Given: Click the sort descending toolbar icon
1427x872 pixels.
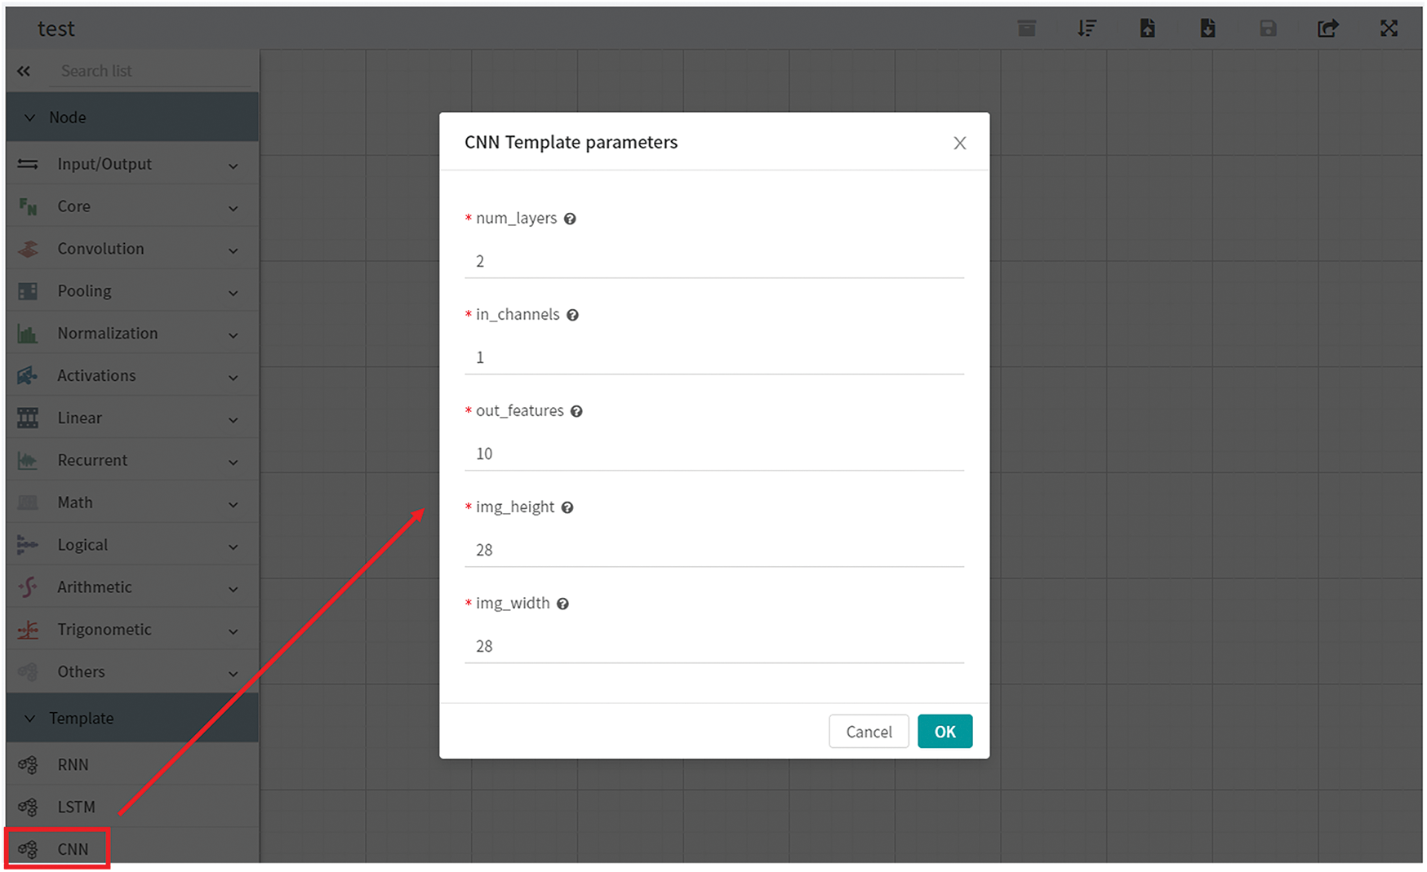Looking at the screenshot, I should pos(1087,29).
